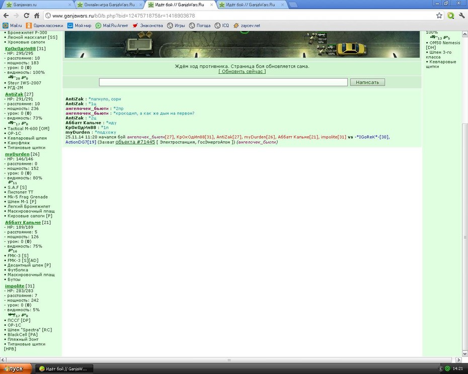
Task: Click ПССГ [DP] item text
Action: tap(19, 320)
